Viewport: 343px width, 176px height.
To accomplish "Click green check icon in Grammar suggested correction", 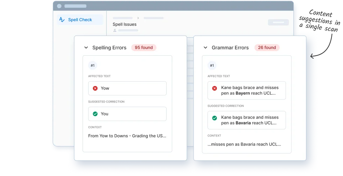I will click(x=215, y=118).
